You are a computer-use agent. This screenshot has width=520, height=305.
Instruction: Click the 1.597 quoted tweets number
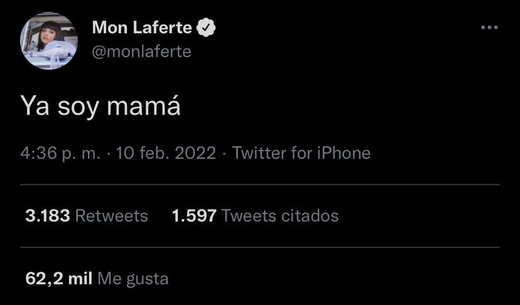pyautogui.click(x=193, y=216)
